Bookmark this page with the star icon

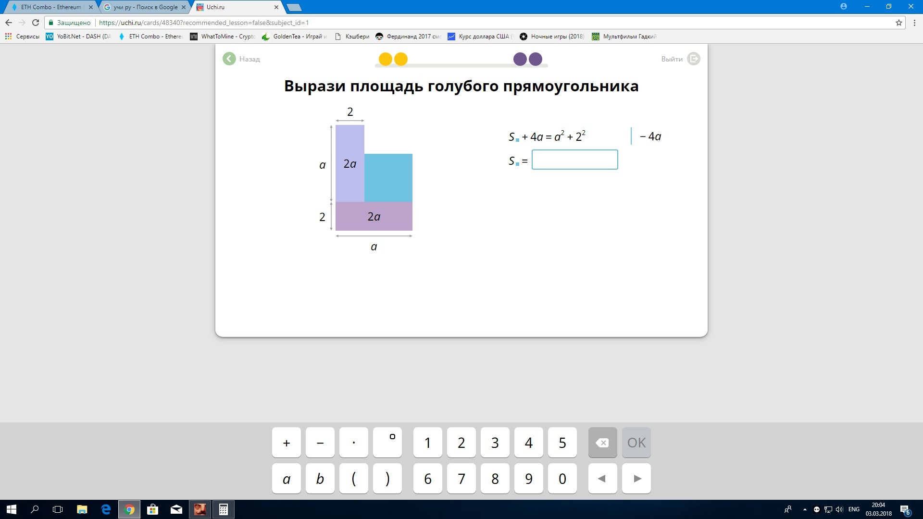[898, 22]
